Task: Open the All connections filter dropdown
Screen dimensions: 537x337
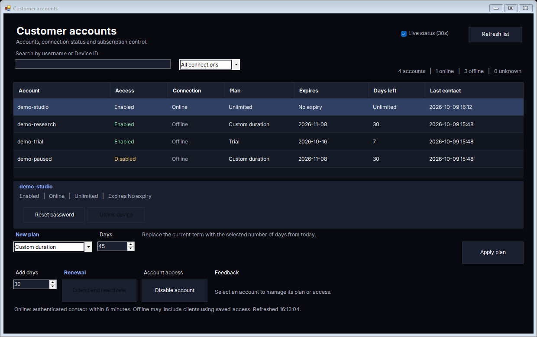Action: pos(236,65)
